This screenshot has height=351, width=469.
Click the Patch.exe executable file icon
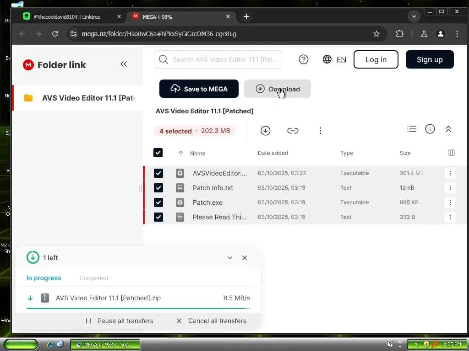coord(180,202)
